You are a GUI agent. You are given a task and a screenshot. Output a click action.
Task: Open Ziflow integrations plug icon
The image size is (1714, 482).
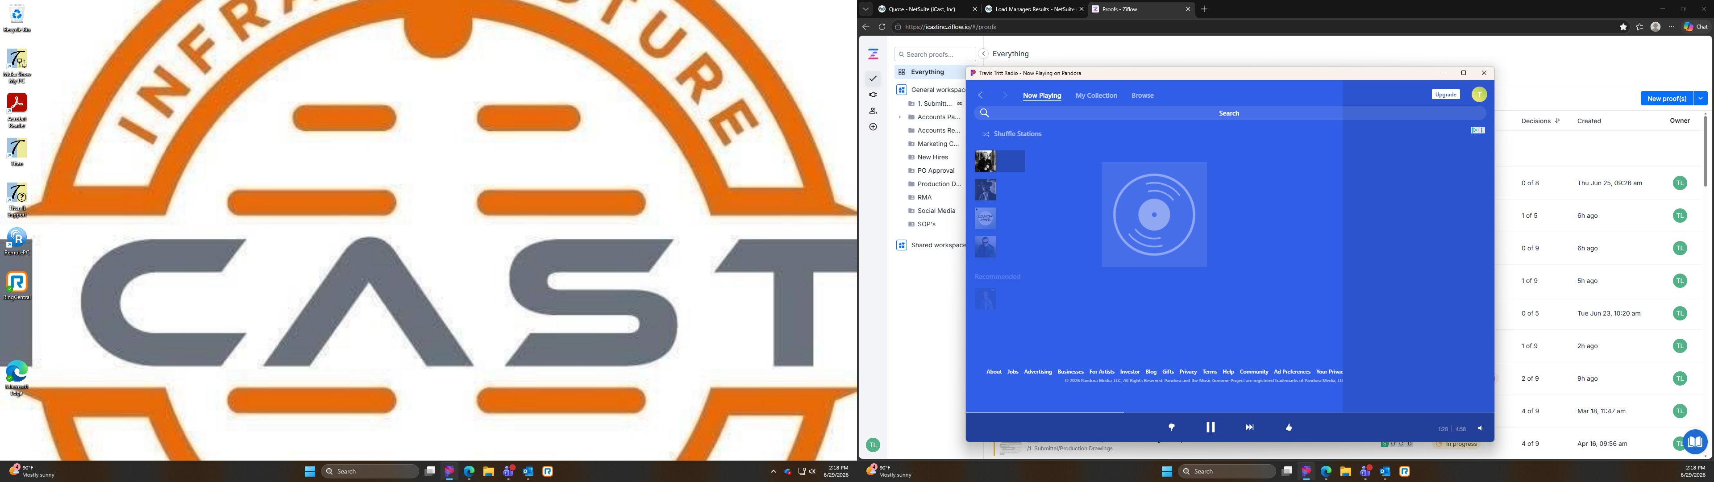[873, 95]
